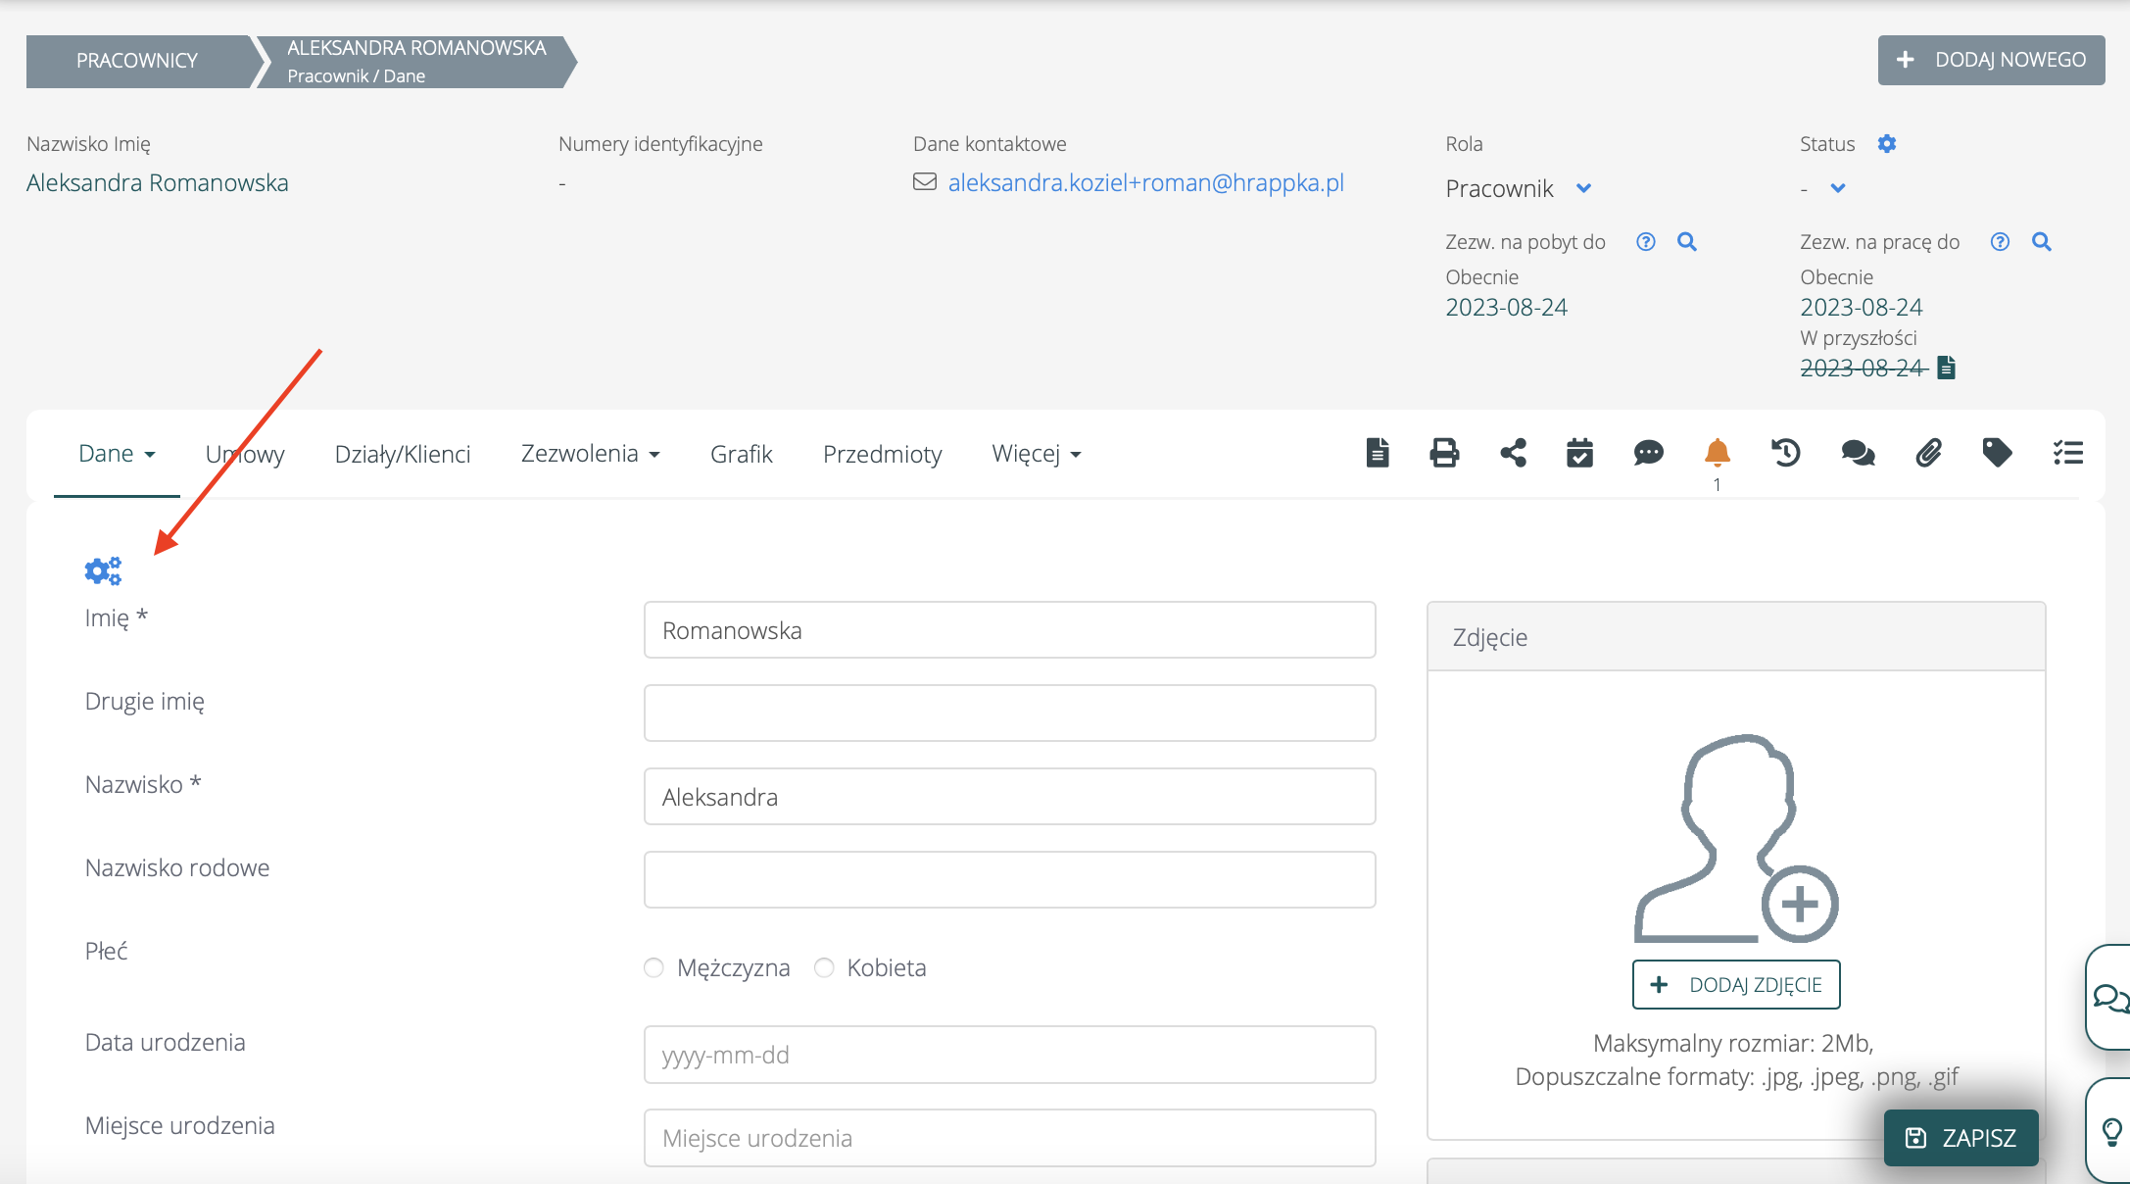Click the employee email address link
The image size is (2130, 1184).
(x=1145, y=182)
